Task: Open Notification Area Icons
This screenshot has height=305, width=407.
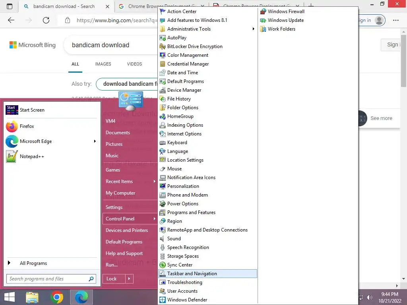Action: point(207,178)
